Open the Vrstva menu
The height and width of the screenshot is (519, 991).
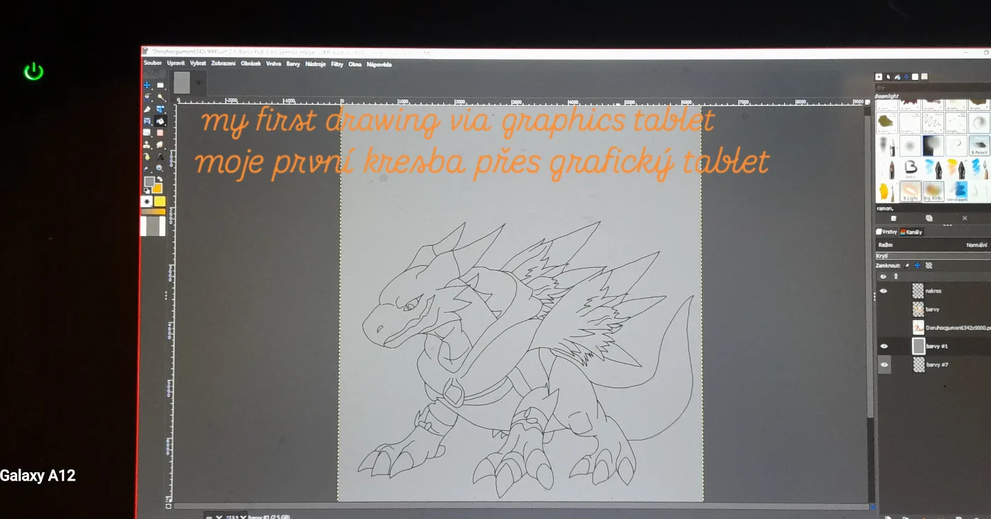(x=273, y=63)
